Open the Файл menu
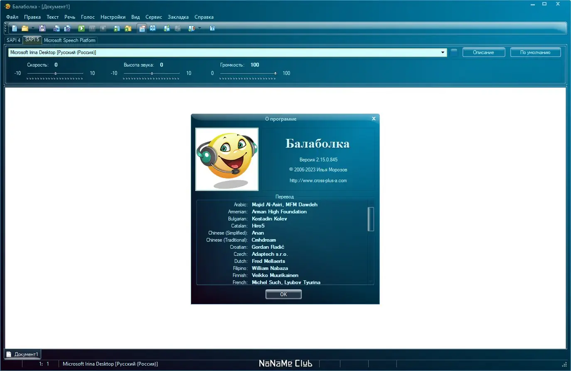 (x=12, y=17)
